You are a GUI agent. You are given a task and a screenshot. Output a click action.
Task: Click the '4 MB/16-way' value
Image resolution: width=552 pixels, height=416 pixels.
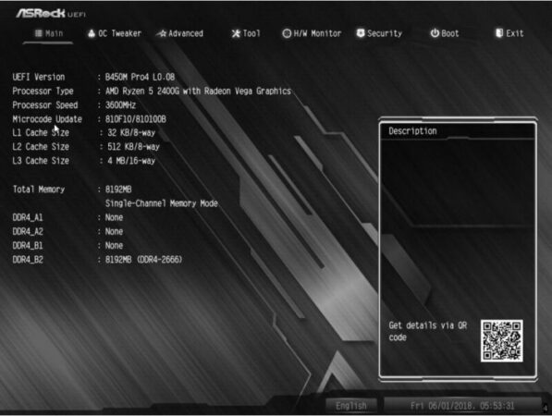pos(131,161)
